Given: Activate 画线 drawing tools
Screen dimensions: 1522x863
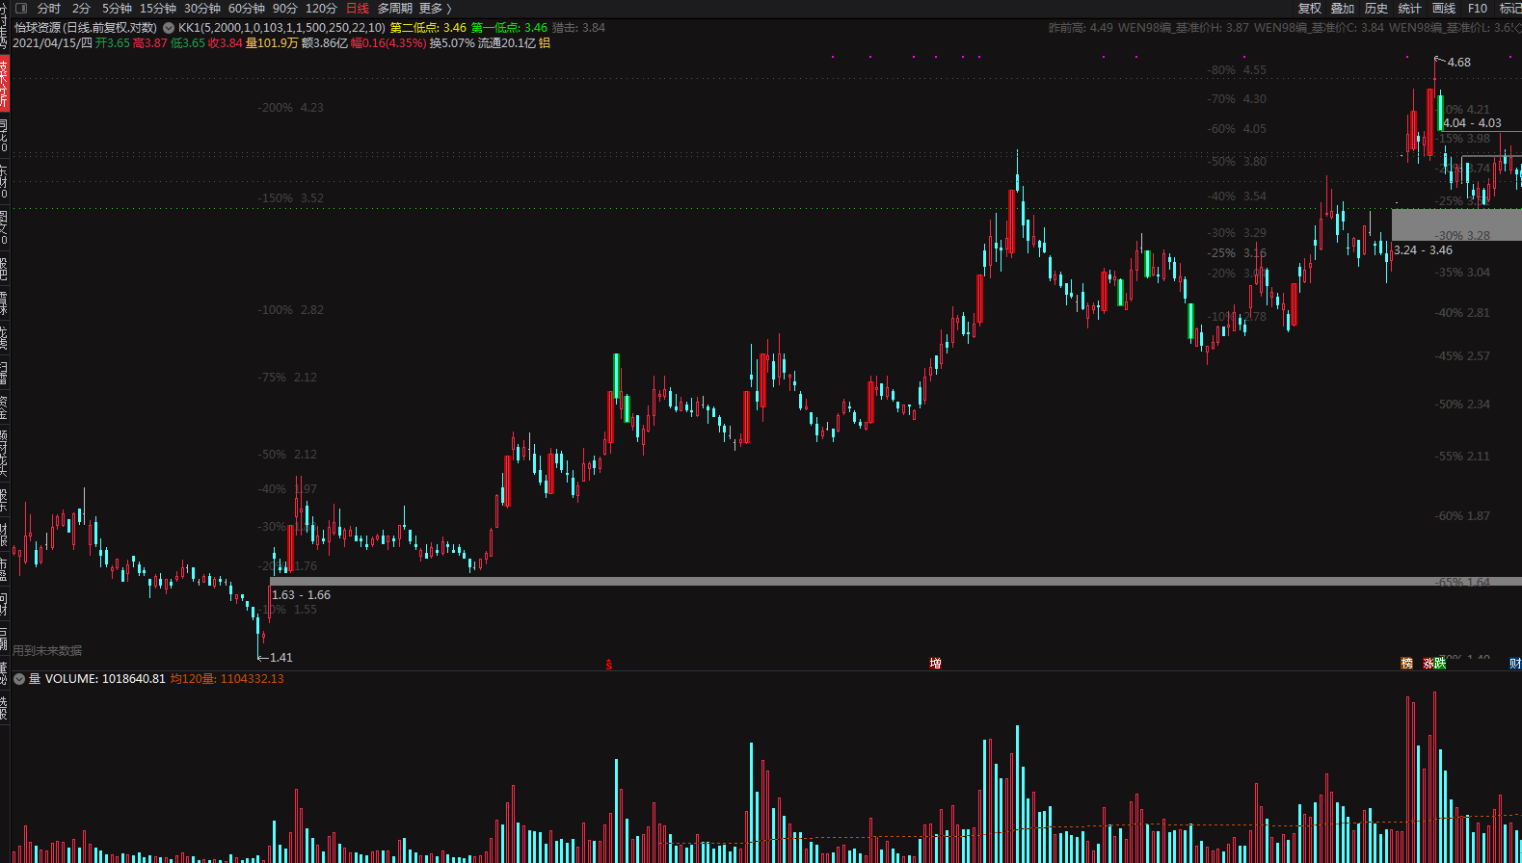Looking at the screenshot, I should [x=1444, y=8].
